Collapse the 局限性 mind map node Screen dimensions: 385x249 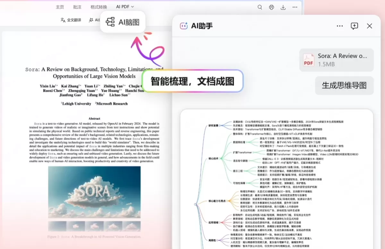(218, 240)
